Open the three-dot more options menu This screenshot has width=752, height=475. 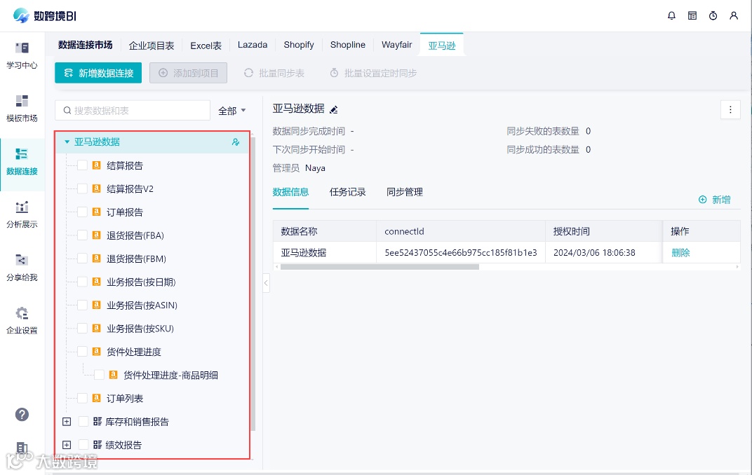pos(730,110)
